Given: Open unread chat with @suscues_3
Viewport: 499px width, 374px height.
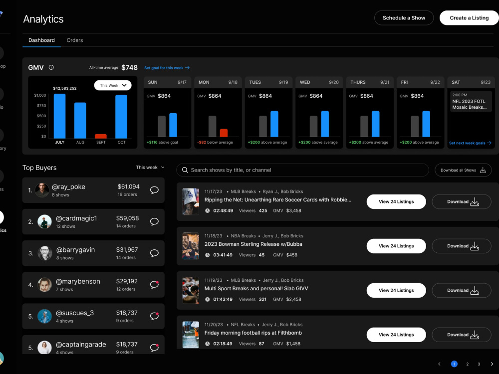Looking at the screenshot, I should [154, 316].
